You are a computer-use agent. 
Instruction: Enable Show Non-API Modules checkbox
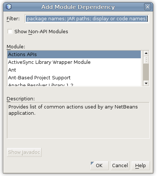10,31
